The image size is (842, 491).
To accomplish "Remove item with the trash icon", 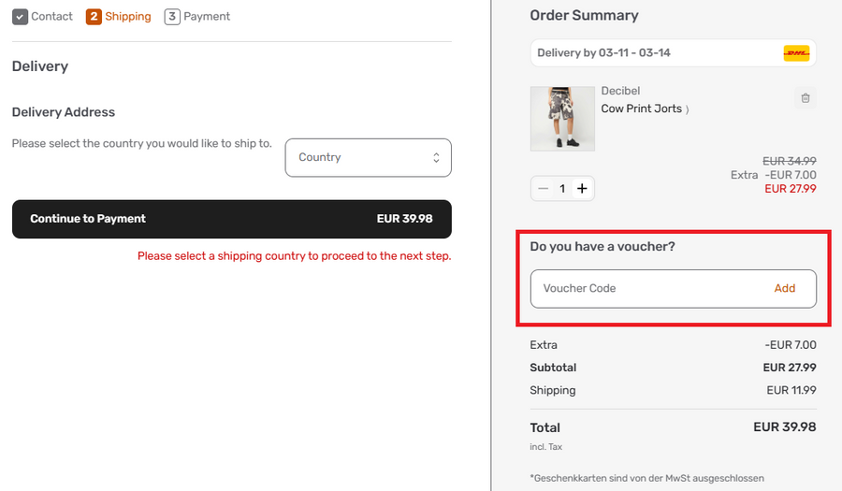I will click(x=806, y=97).
